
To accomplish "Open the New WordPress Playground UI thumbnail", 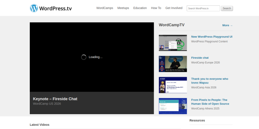I will [x=173, y=43].
